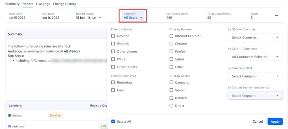The image size is (288, 129).
Task: Open the Live Logs tab
Action: click(43, 4)
